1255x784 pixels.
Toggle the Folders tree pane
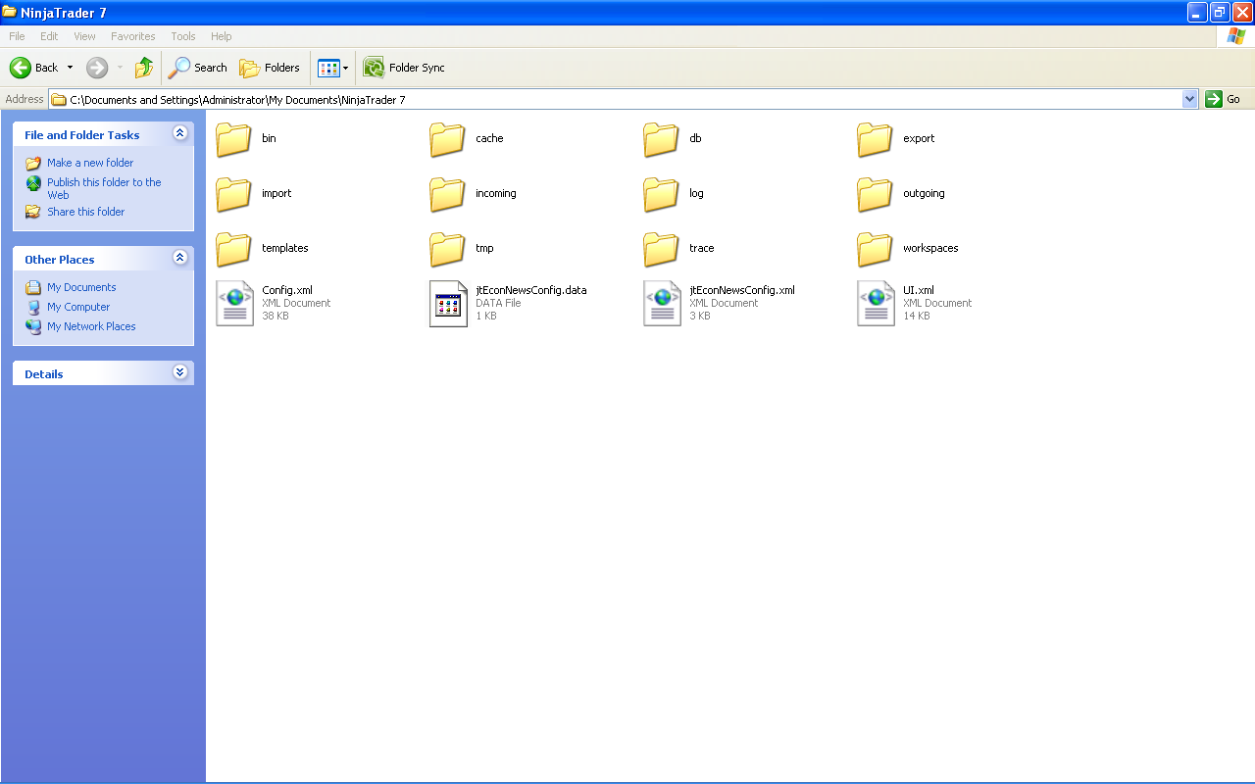click(x=270, y=68)
